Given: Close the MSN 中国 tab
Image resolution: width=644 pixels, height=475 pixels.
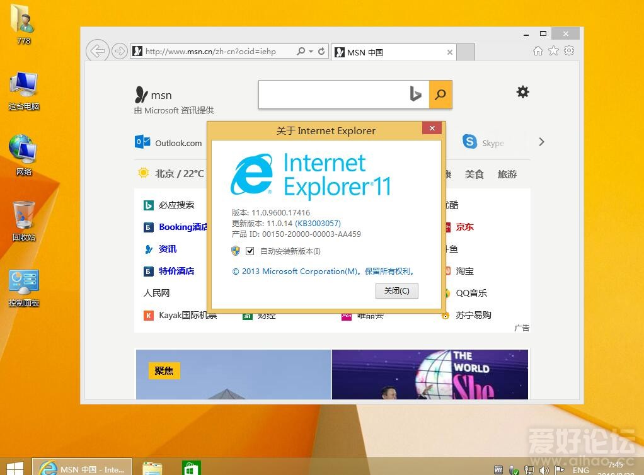Looking at the screenshot, I should tap(450, 52).
